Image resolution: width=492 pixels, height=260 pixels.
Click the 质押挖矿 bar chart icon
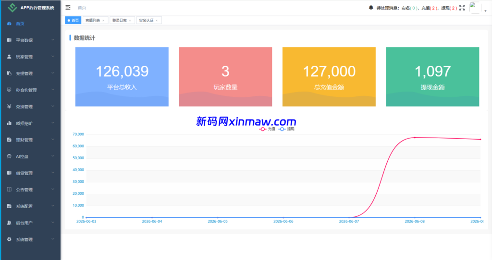(x=9, y=123)
